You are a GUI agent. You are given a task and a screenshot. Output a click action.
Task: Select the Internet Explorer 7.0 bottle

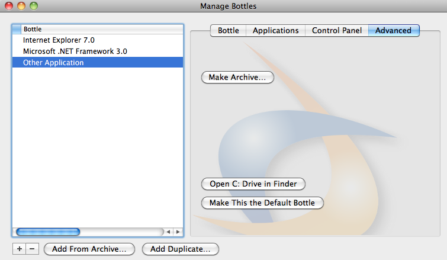click(x=98, y=40)
